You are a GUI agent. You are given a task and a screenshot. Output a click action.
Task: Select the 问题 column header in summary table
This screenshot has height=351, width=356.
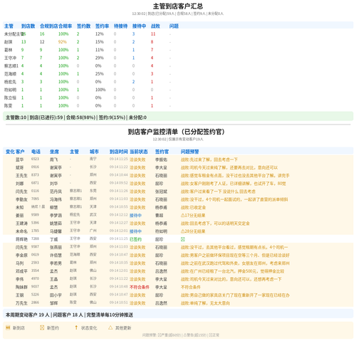(174, 26)
